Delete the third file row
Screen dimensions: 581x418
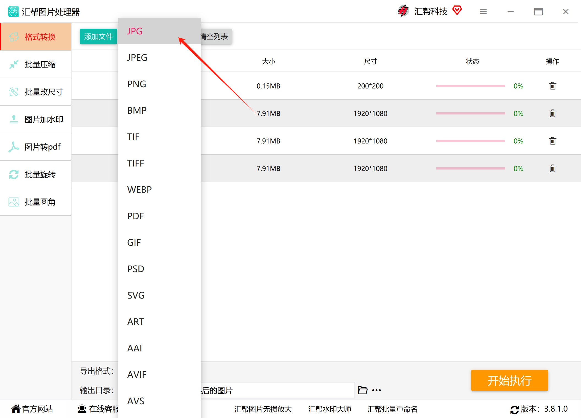552,141
